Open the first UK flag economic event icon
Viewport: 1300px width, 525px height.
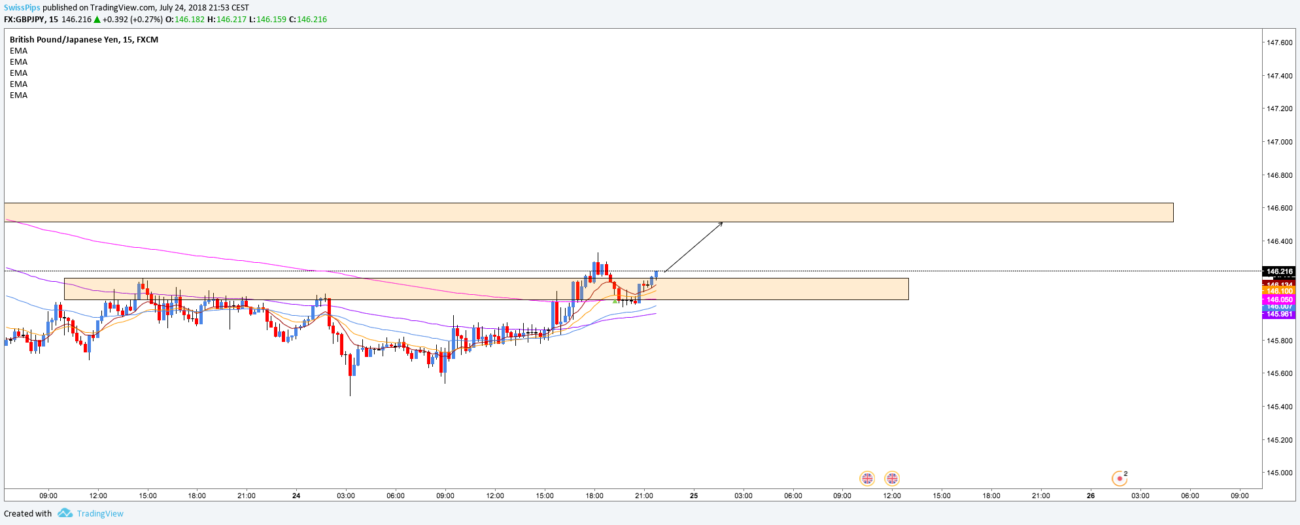click(x=867, y=479)
